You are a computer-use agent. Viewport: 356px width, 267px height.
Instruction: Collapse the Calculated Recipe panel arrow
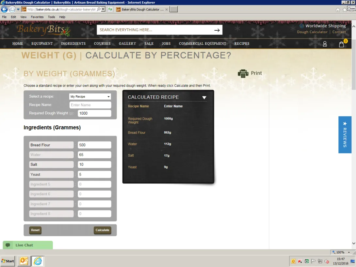tap(204, 97)
